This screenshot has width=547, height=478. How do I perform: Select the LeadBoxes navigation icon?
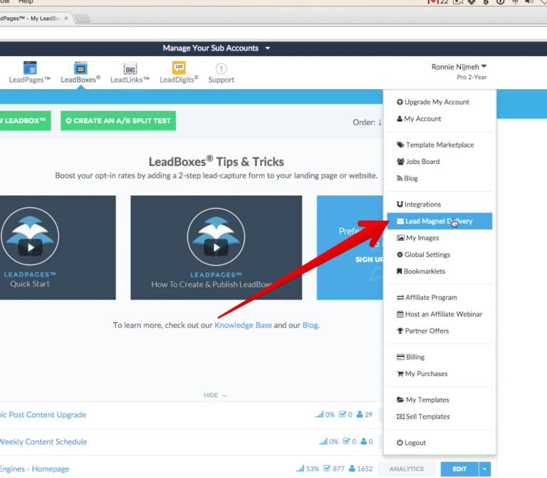coord(80,68)
